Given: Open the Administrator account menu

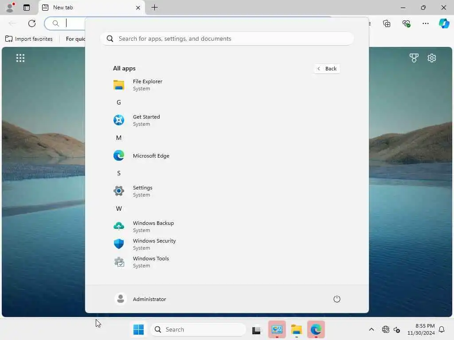Looking at the screenshot, I should tap(140, 299).
